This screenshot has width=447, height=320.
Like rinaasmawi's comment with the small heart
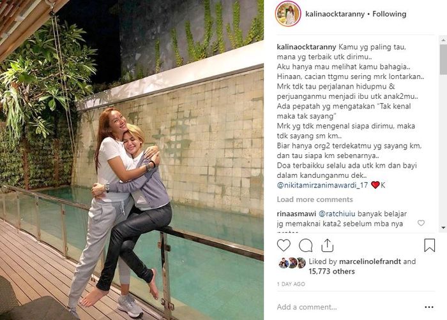[421, 223]
